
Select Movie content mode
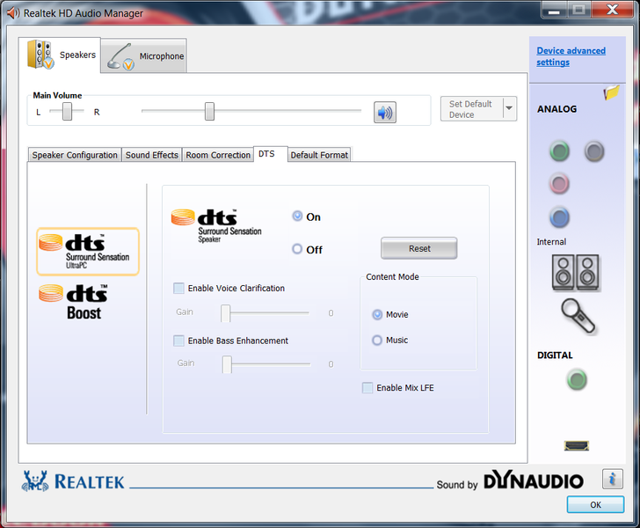(377, 314)
